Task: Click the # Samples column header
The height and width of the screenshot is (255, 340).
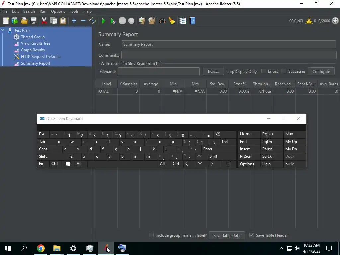Action: (x=128, y=84)
